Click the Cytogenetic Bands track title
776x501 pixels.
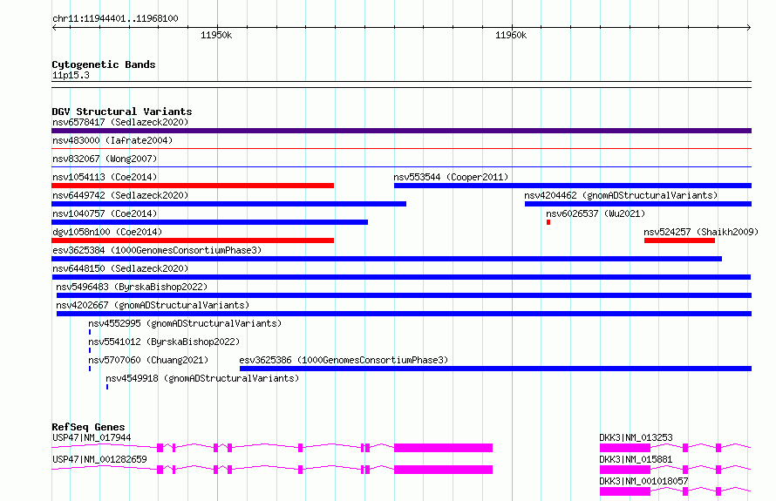[x=104, y=64]
